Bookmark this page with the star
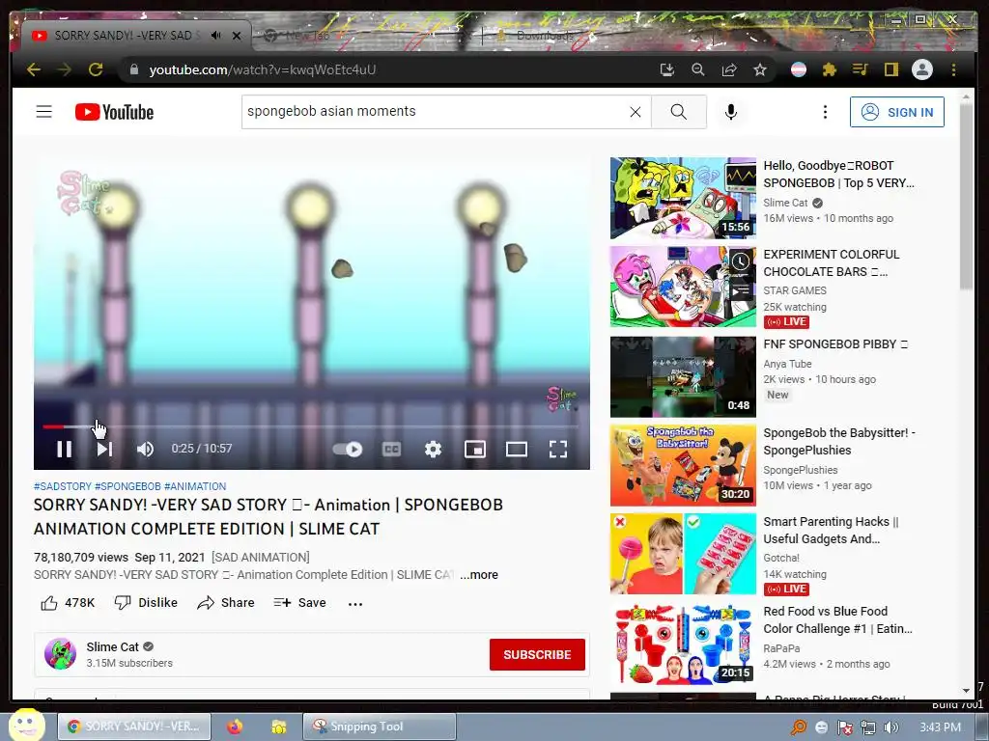Viewport: 989px width, 741px height. 760,69
